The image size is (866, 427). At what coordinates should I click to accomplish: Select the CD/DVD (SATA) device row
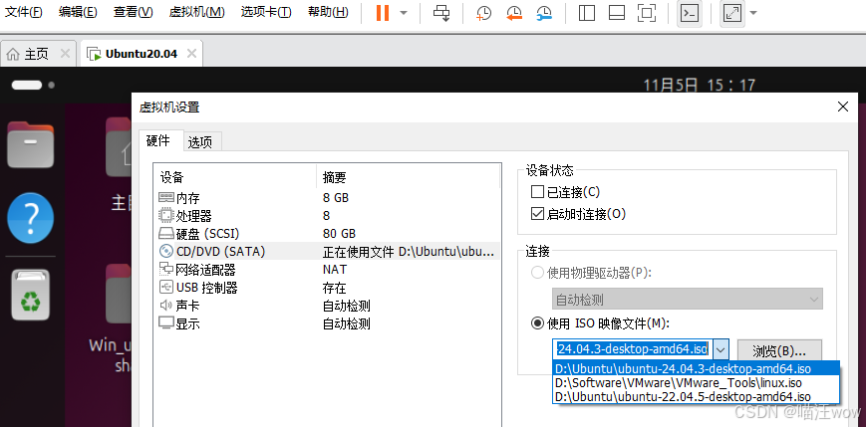coord(327,252)
